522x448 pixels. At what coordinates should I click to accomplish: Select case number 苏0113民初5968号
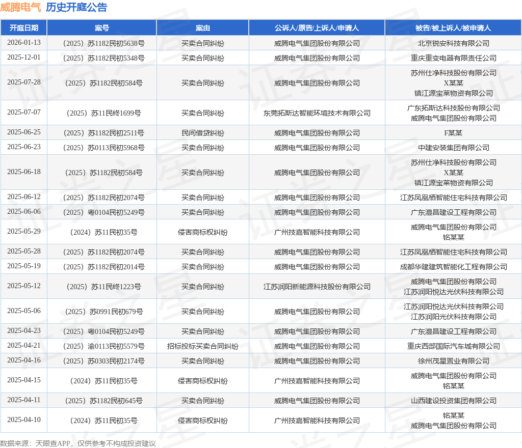[104, 148]
